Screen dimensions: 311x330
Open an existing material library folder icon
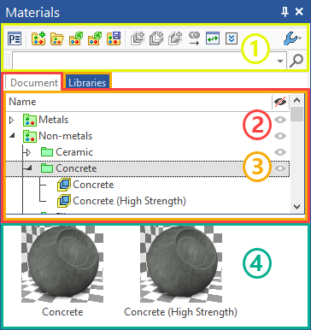pyautogui.click(x=57, y=38)
